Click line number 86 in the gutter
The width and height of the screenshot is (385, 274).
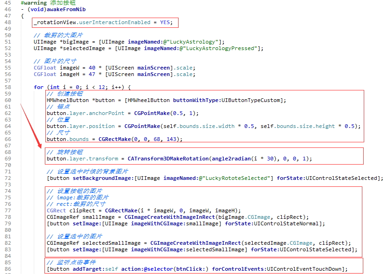8,269
